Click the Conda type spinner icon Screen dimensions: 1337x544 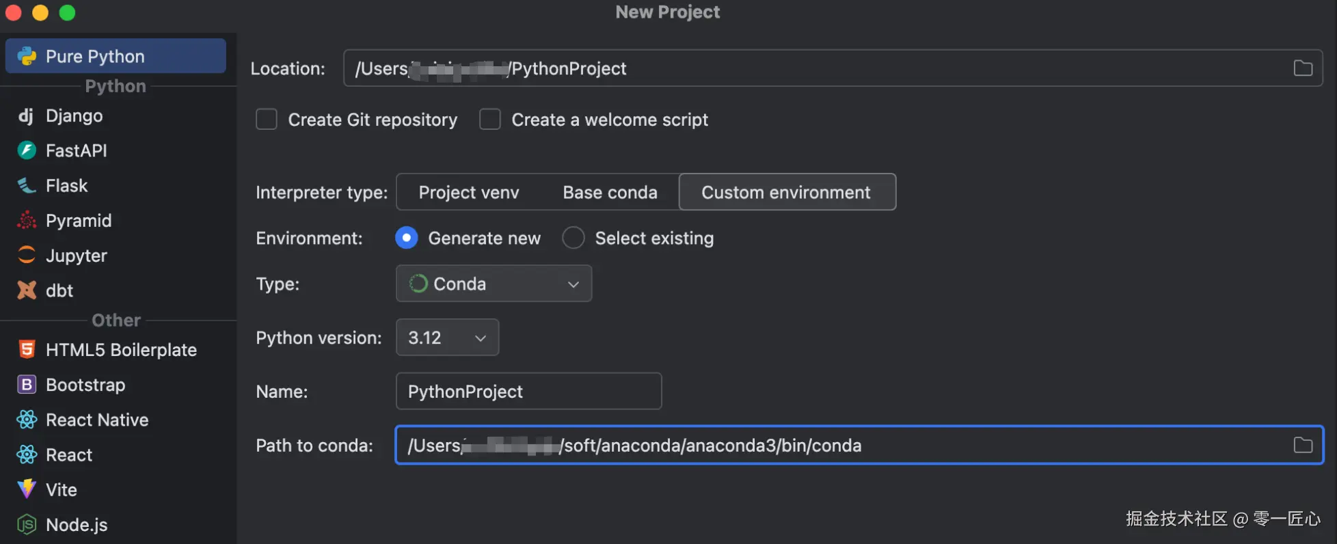tap(418, 284)
